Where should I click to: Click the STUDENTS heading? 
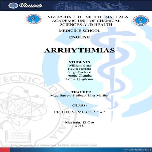[x=80, y=62]
